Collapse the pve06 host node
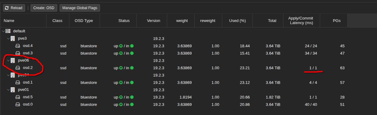 tap(8, 61)
